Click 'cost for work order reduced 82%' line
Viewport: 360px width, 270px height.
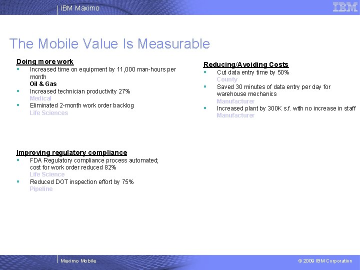pos(73,167)
